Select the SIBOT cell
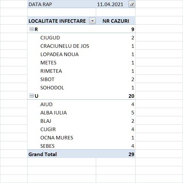183x183 pixels. click(47, 79)
